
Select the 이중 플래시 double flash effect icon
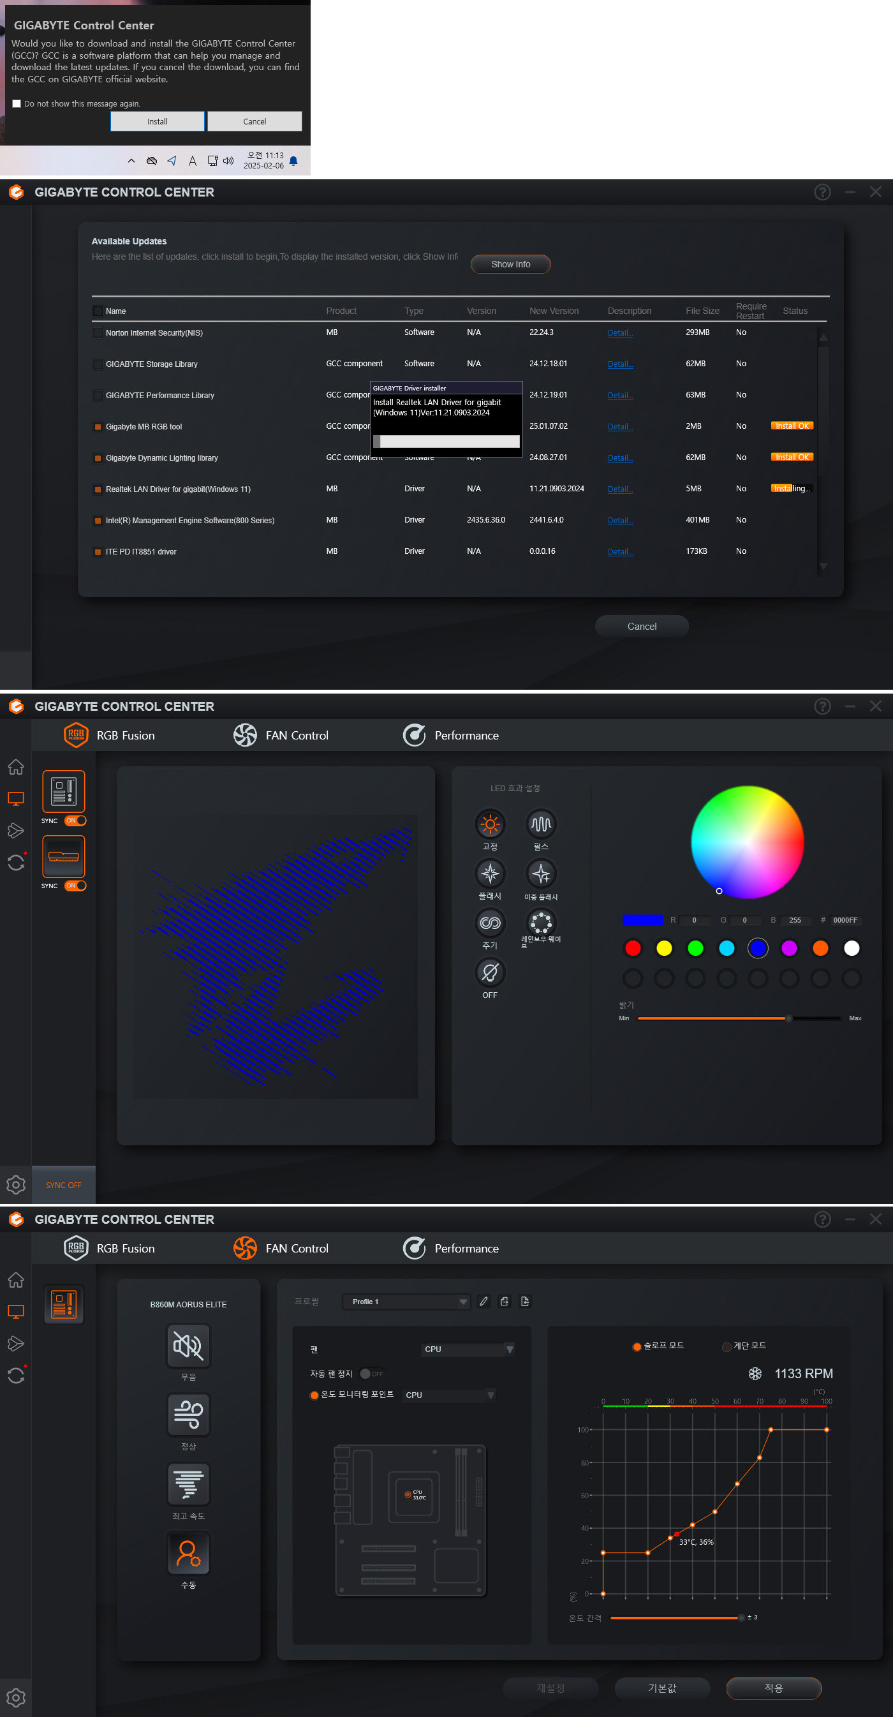click(540, 873)
